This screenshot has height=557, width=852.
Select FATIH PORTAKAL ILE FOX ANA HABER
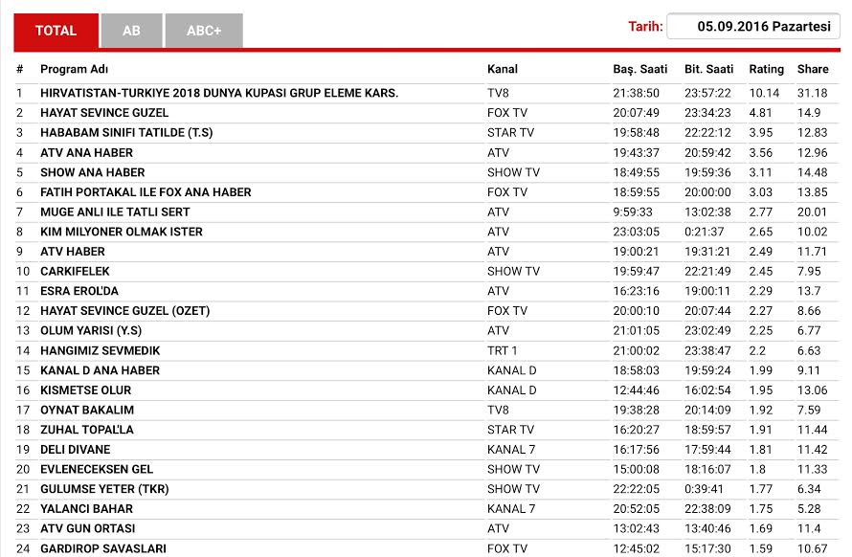click(146, 192)
